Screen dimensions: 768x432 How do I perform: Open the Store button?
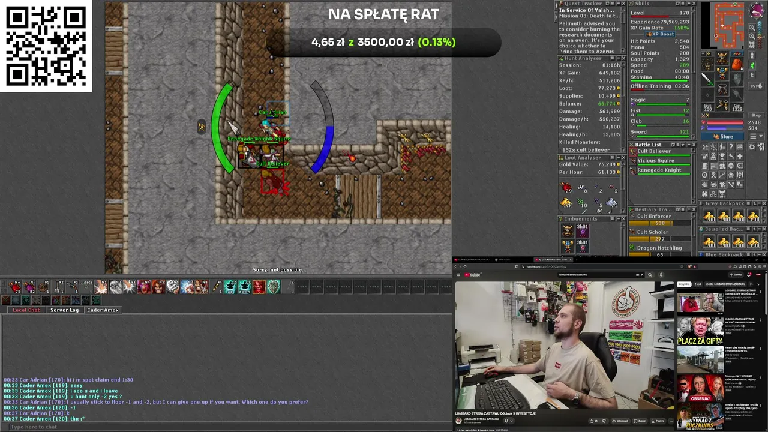click(x=722, y=137)
